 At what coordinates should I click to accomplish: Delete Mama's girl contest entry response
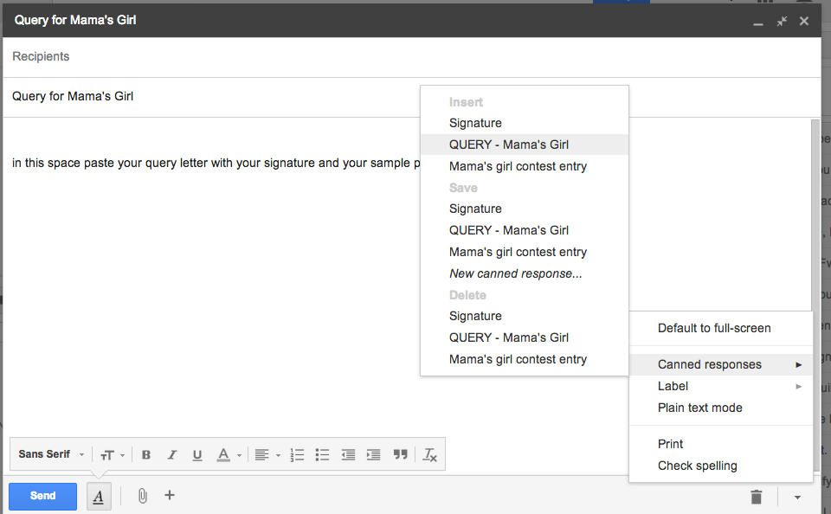point(525,359)
